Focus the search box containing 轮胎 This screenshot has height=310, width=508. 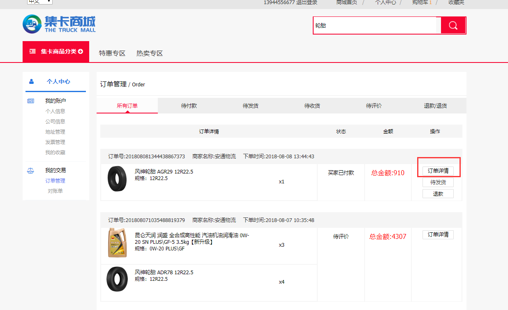pos(374,25)
